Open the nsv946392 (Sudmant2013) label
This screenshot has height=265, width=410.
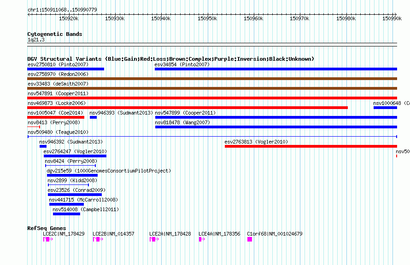click(71, 142)
